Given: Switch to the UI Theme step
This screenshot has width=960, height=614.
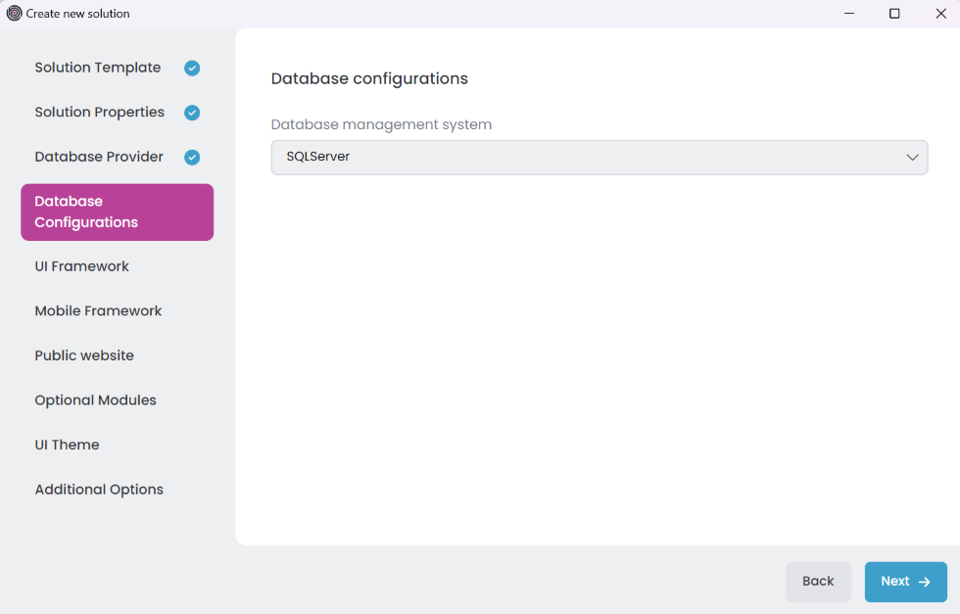Looking at the screenshot, I should (x=67, y=444).
